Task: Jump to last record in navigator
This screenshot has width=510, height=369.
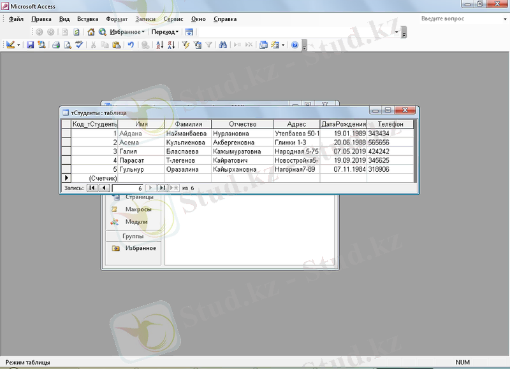Action: 162,188
